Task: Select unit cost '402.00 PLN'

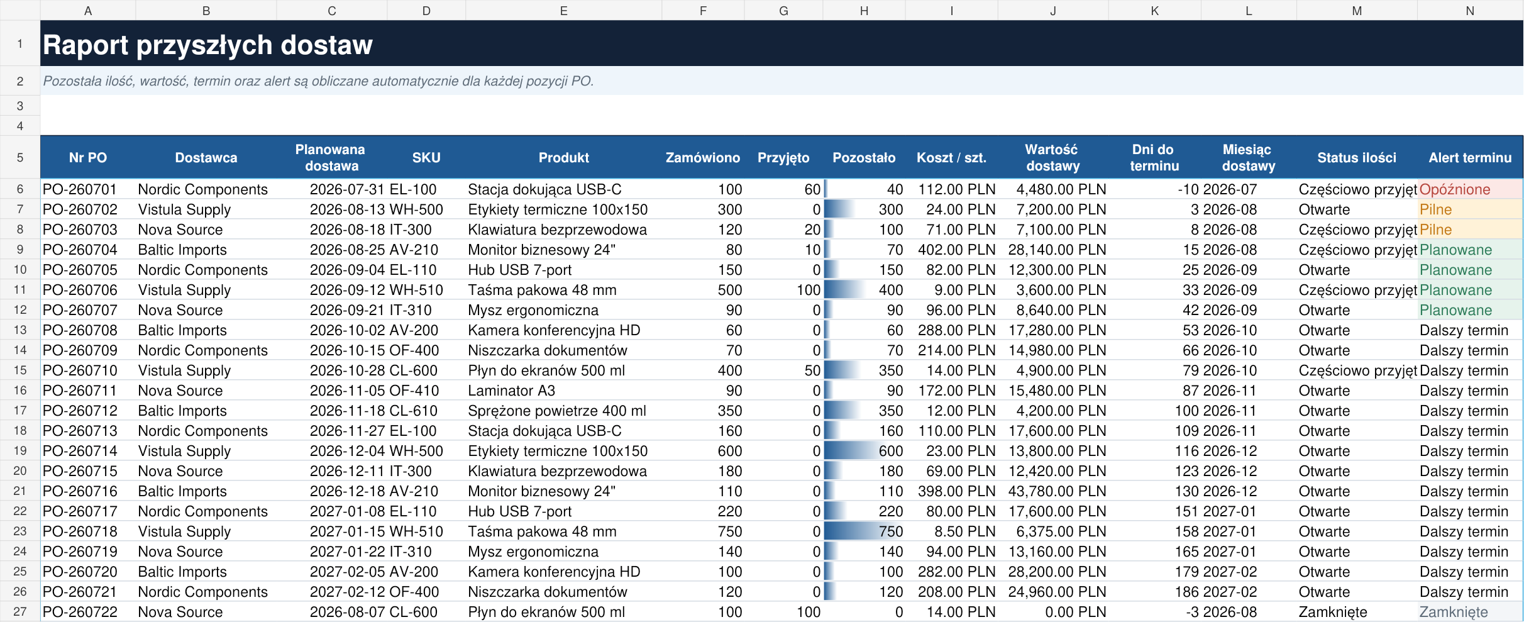Action: tap(951, 250)
